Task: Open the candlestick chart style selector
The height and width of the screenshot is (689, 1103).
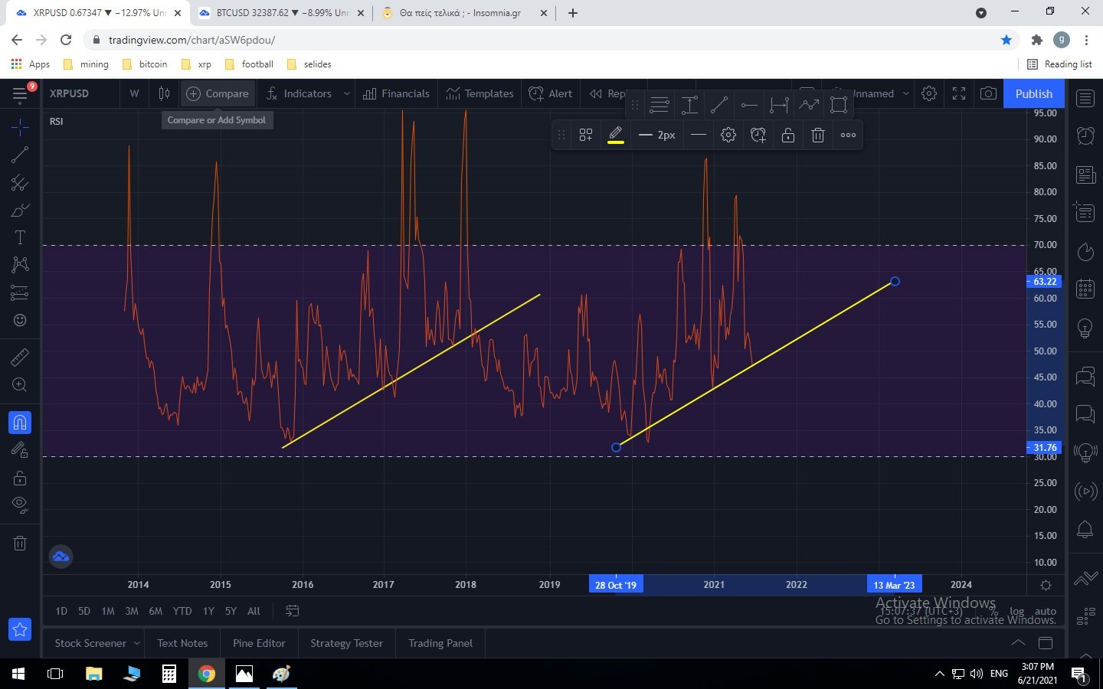Action: coord(164,93)
